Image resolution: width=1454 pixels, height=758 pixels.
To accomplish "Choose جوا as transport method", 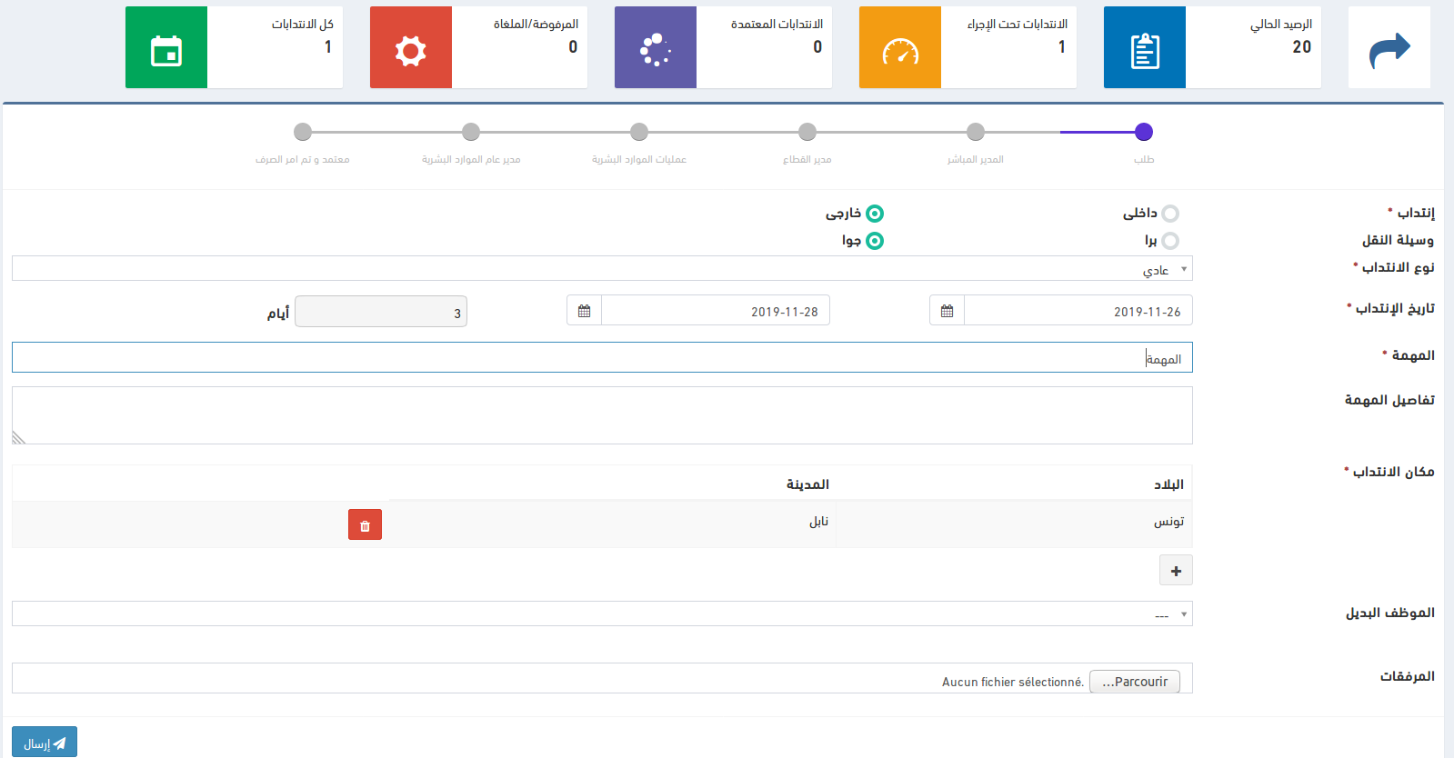I will tap(874, 241).
